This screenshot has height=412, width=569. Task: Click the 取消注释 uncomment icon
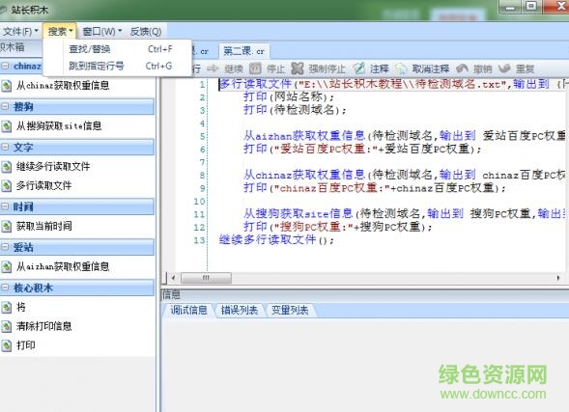point(401,69)
